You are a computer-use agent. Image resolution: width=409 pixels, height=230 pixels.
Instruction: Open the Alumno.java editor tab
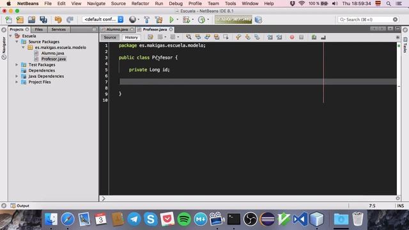(x=117, y=29)
